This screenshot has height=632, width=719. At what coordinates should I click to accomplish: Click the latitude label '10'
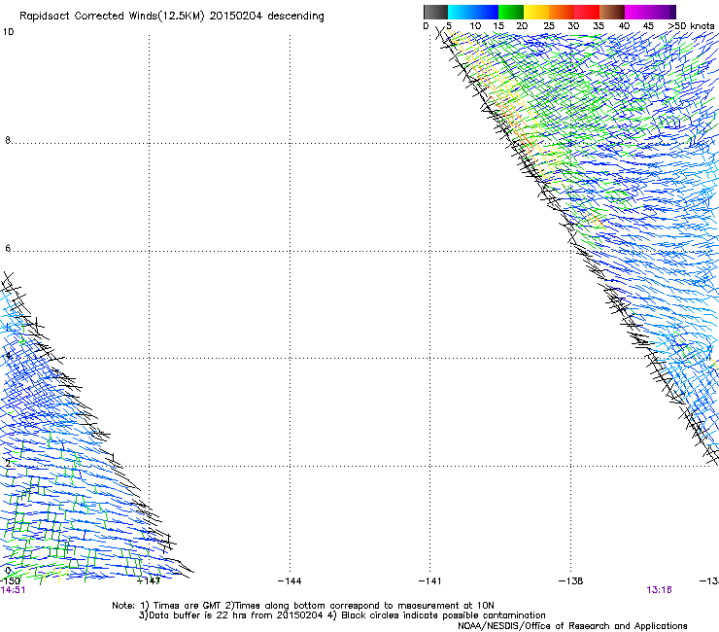[8, 32]
